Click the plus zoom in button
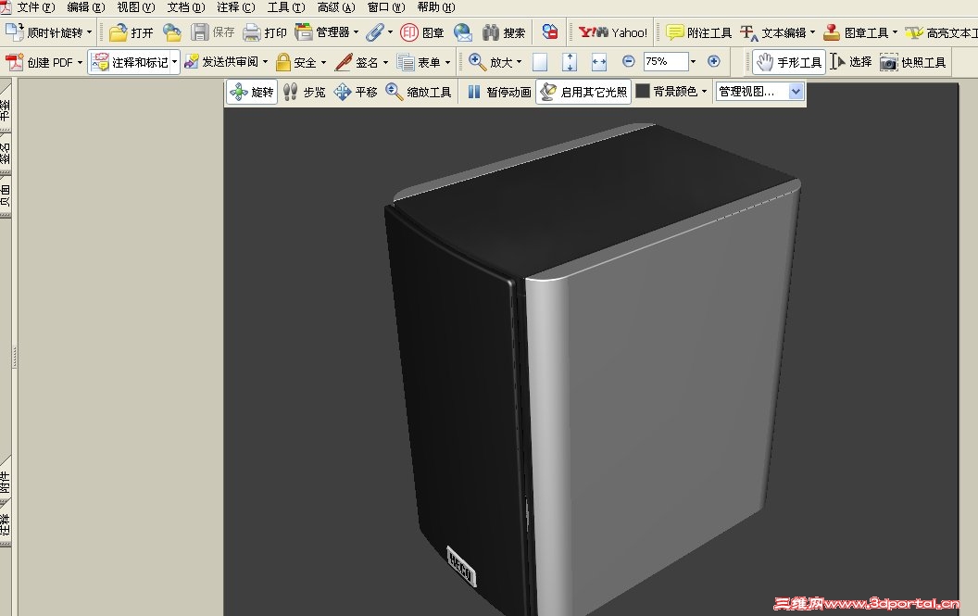 tap(714, 61)
